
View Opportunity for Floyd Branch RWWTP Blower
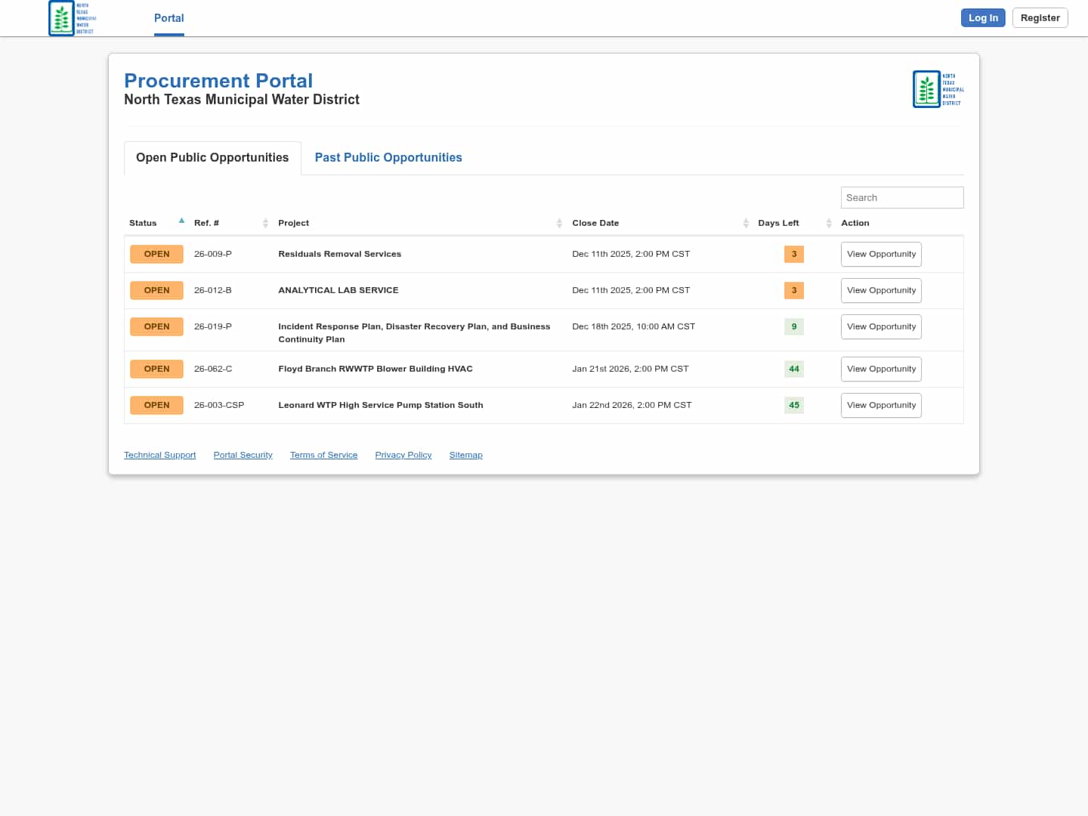coord(881,369)
